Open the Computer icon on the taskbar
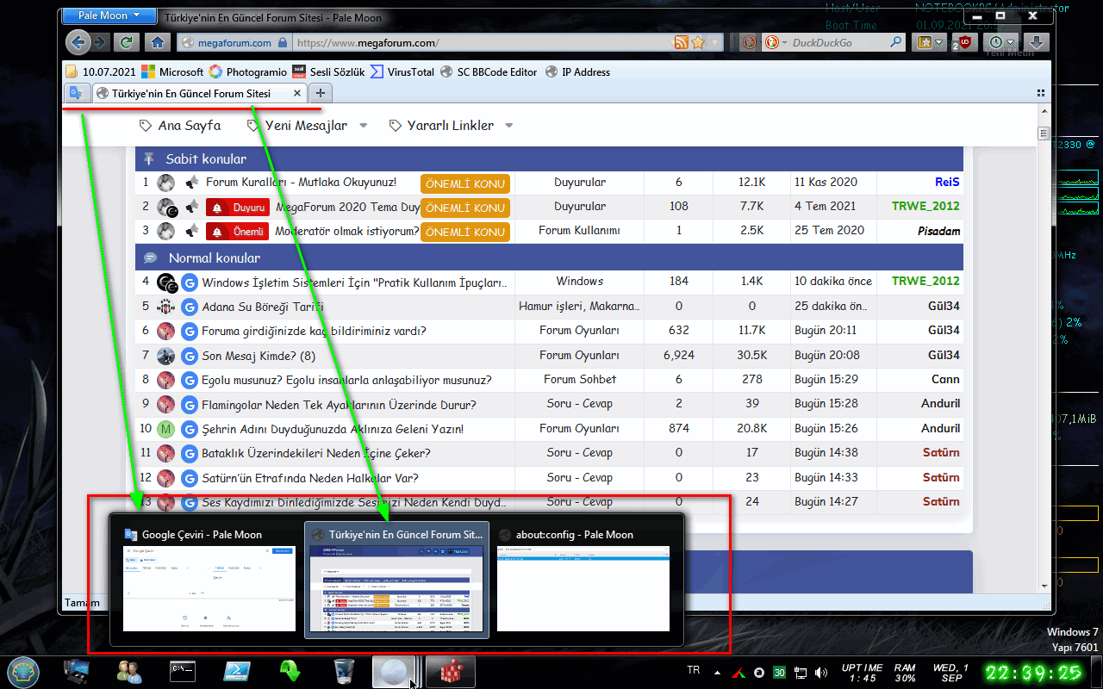The height and width of the screenshot is (689, 1103). (x=78, y=672)
